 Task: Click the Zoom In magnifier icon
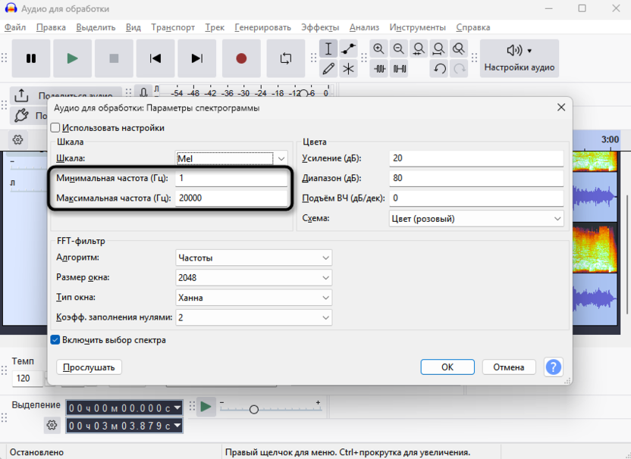(378, 49)
